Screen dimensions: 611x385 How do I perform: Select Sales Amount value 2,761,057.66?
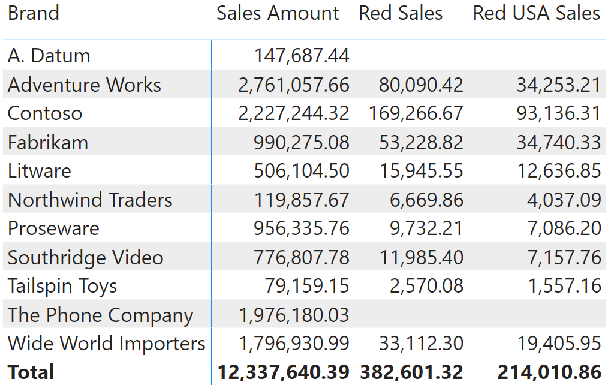(294, 85)
